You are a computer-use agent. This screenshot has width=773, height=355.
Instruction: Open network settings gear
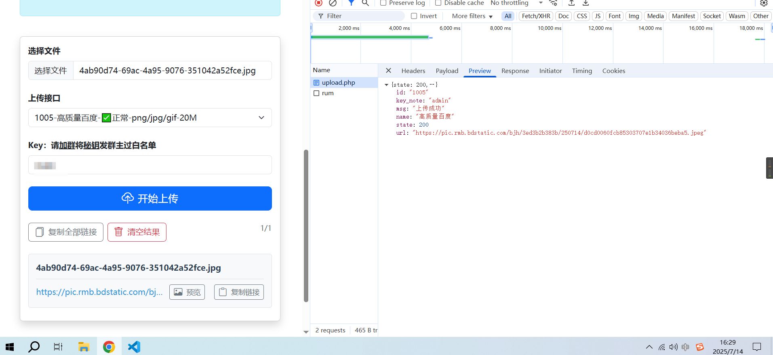point(764,3)
